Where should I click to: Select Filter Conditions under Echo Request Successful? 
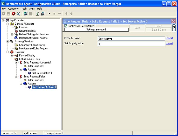(36, 66)
